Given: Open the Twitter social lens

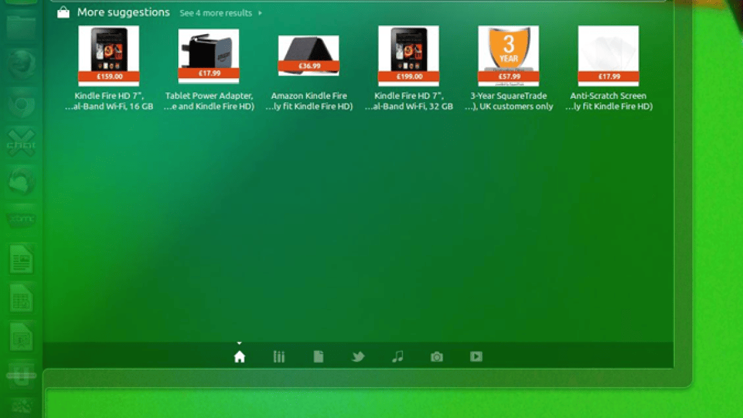Looking at the screenshot, I should coord(358,357).
